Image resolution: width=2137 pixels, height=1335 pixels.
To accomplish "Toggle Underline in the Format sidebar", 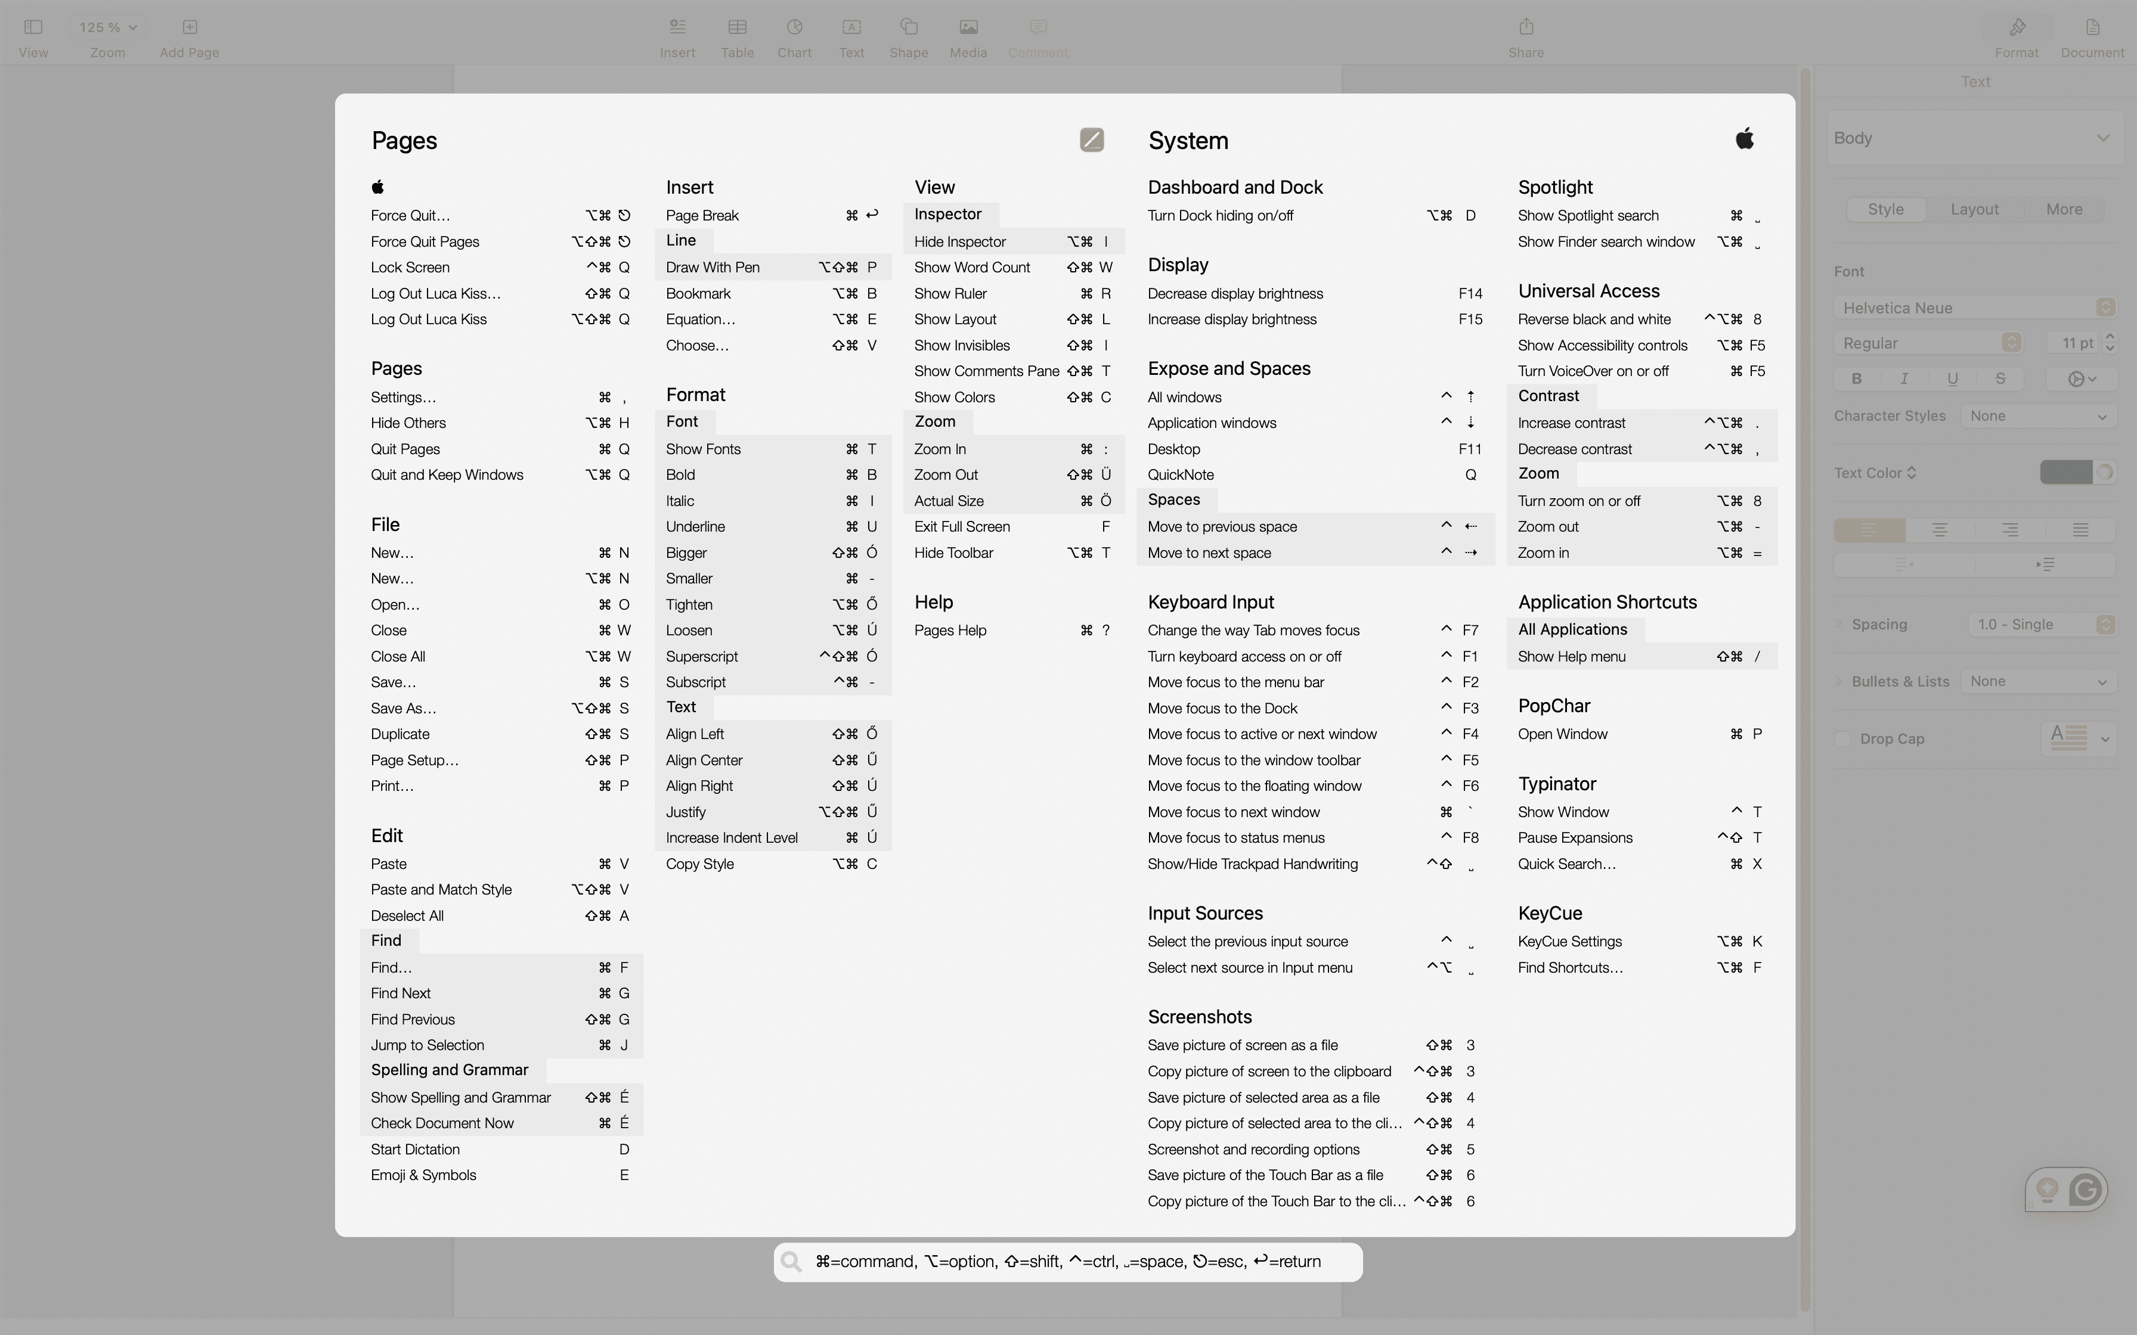I will pyautogui.click(x=1952, y=379).
